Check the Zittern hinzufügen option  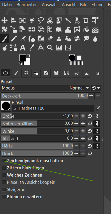(4, 168)
